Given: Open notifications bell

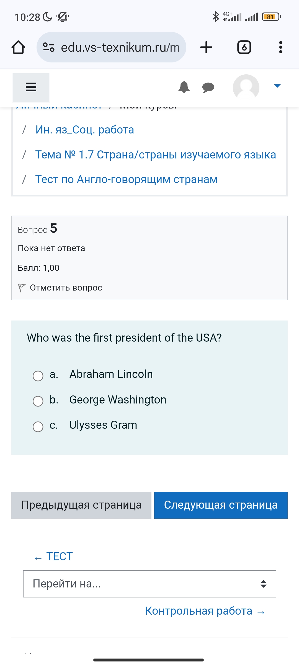Looking at the screenshot, I should (x=184, y=87).
